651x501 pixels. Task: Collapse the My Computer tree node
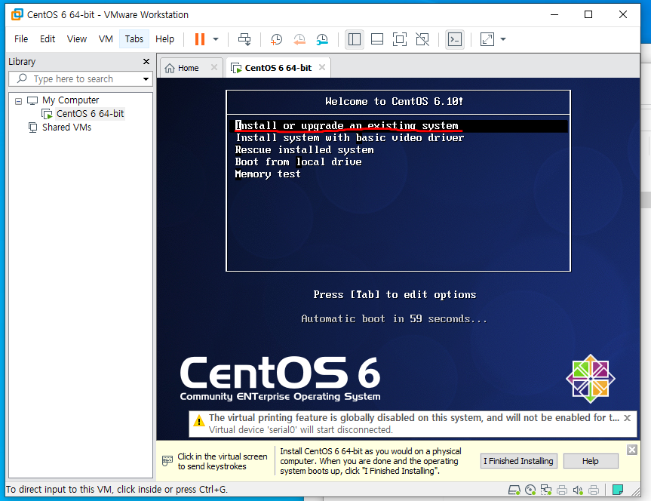coord(18,101)
